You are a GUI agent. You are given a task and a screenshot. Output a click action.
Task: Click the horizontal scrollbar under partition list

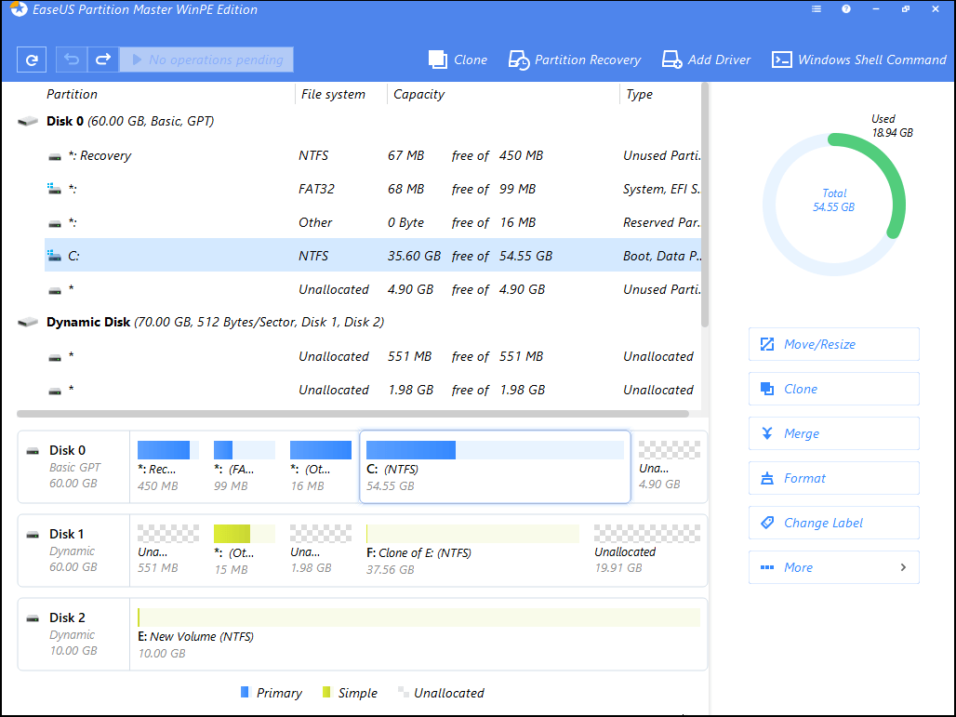pyautogui.click(x=353, y=414)
